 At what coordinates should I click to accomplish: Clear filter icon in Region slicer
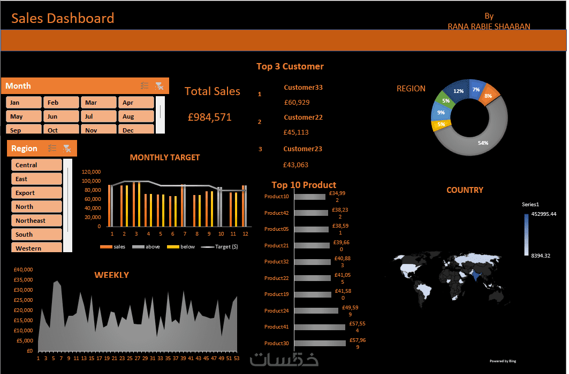tap(67, 148)
